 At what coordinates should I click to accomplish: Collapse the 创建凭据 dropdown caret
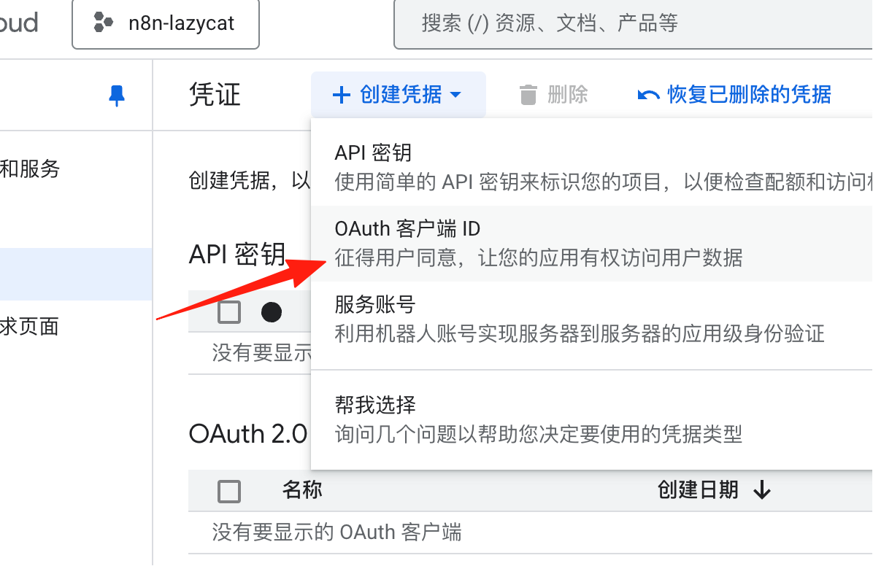tap(455, 95)
